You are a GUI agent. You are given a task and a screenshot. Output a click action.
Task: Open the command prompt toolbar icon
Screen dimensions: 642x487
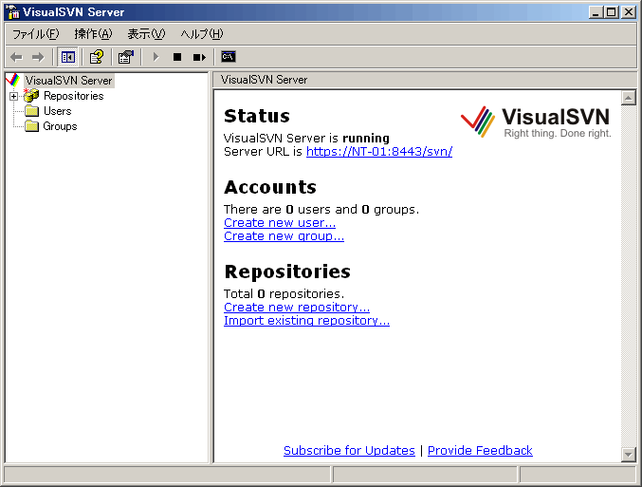click(229, 57)
